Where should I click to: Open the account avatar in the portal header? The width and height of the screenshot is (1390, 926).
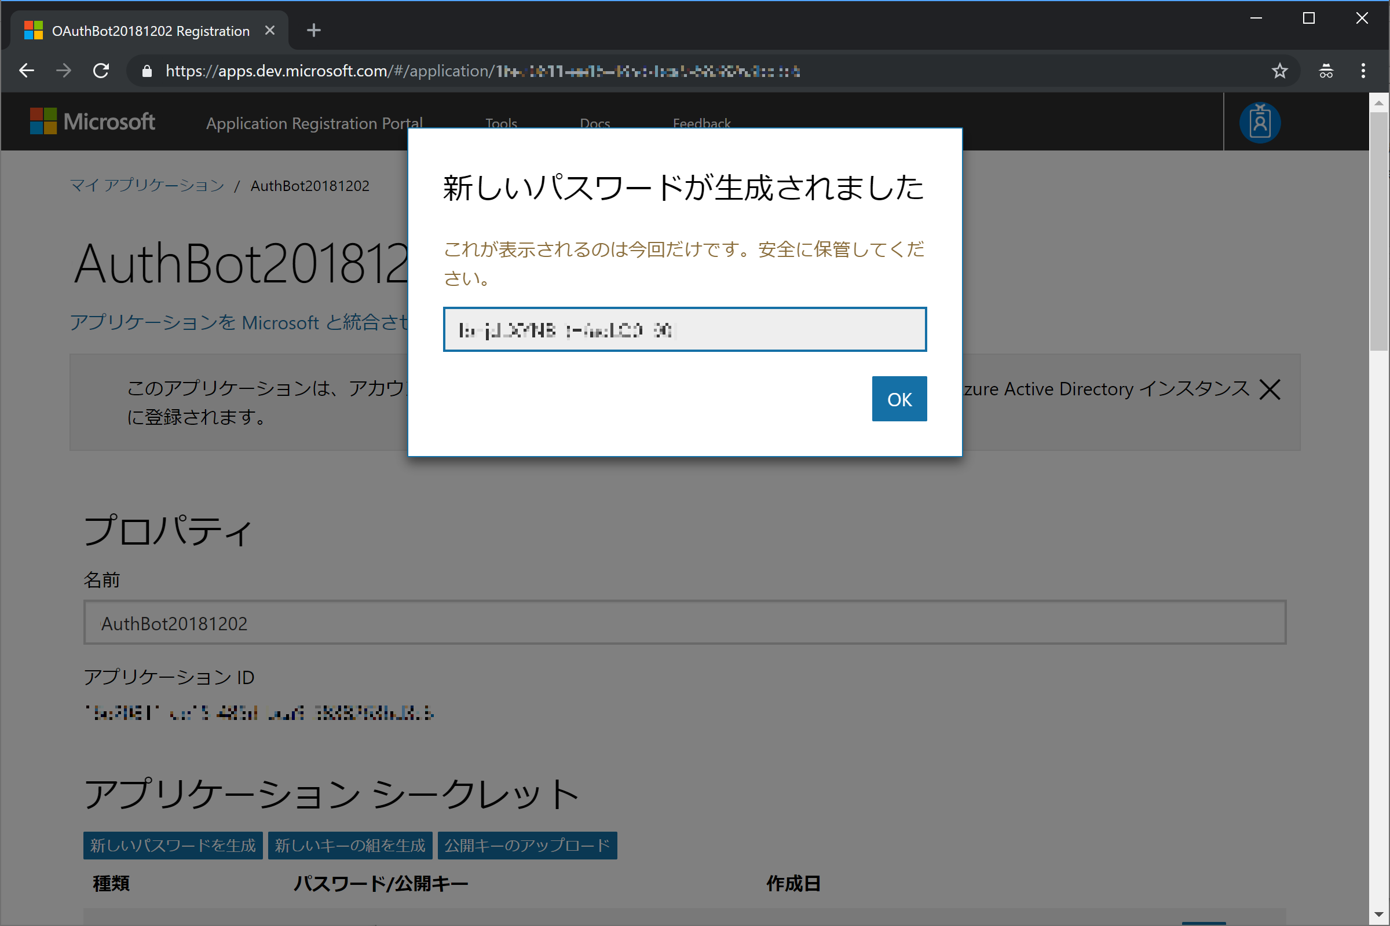[1260, 122]
